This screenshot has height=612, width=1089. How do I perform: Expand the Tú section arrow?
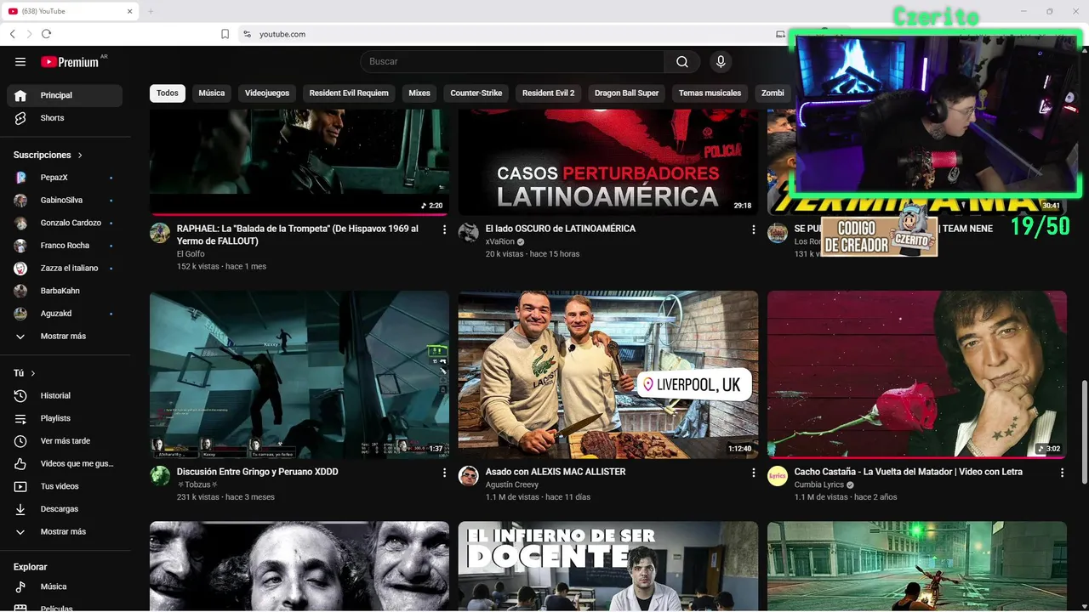33,373
